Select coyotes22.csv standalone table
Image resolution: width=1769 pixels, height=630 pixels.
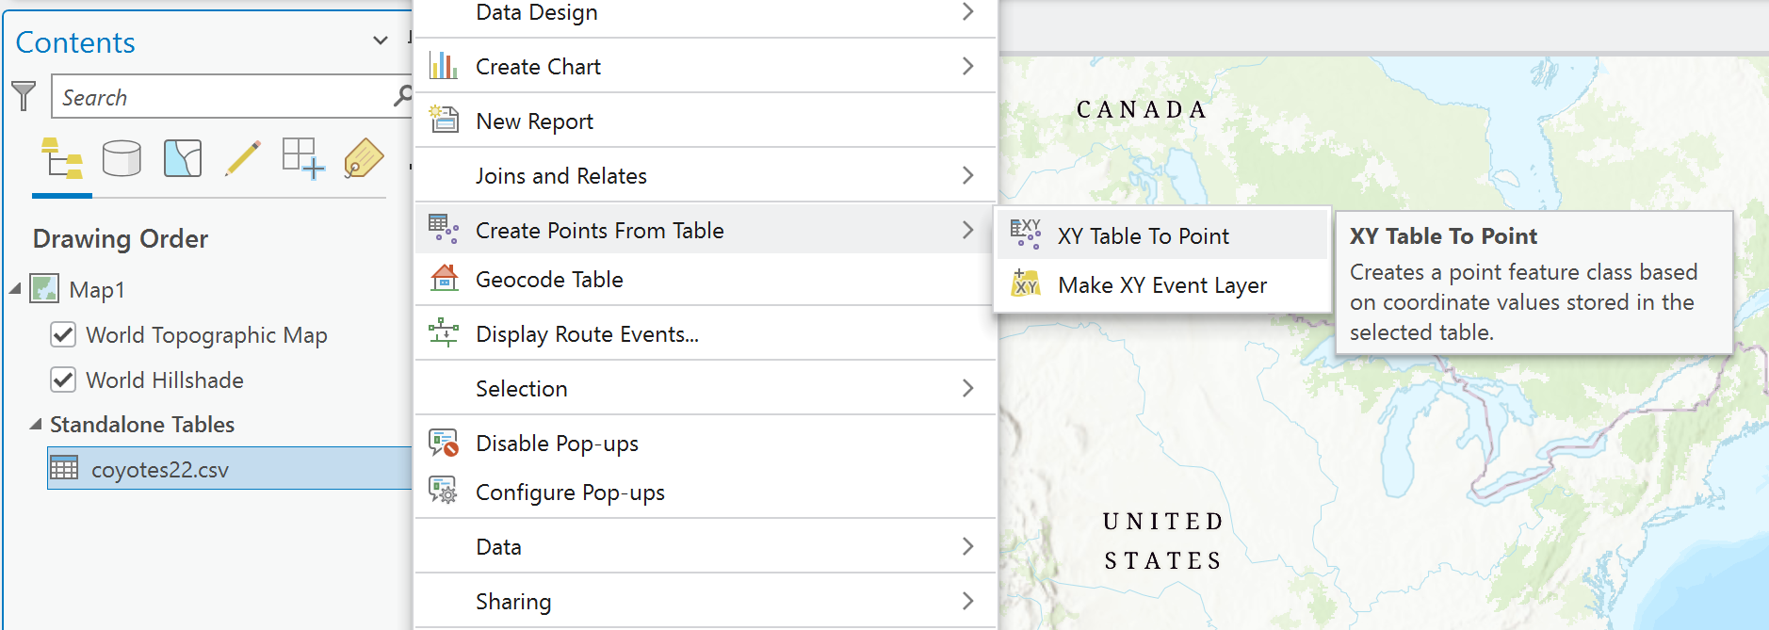pos(159,470)
